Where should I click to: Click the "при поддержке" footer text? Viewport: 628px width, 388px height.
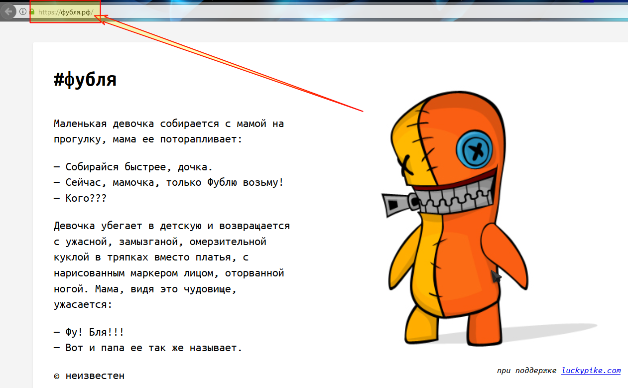click(527, 371)
